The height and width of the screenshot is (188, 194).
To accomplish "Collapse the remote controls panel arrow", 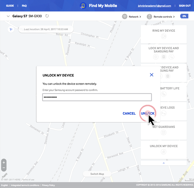I will click(164, 163).
